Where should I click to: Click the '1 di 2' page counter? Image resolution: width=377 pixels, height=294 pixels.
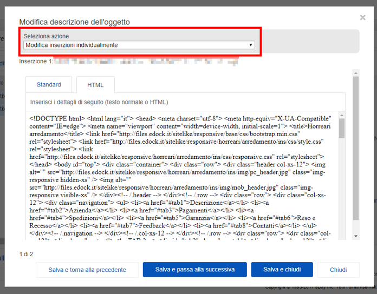tap(26, 254)
